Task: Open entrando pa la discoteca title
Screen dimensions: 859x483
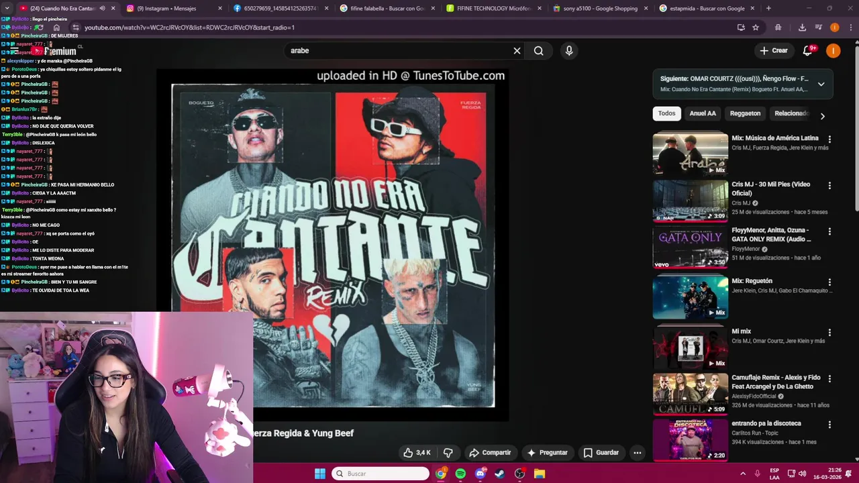Action: click(766, 423)
